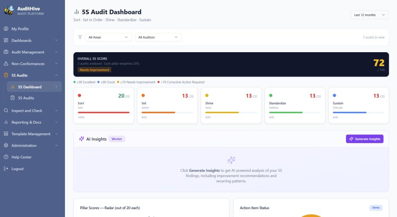Viewport: 397px width, 217px height.
Task: Expand the Template Management chevron
Action: pyautogui.click(x=57, y=134)
